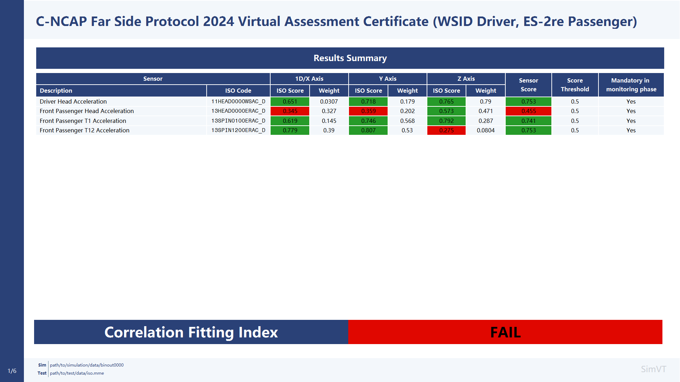Click the Sensor Score column header
680x382 pixels.
pyautogui.click(x=529, y=85)
